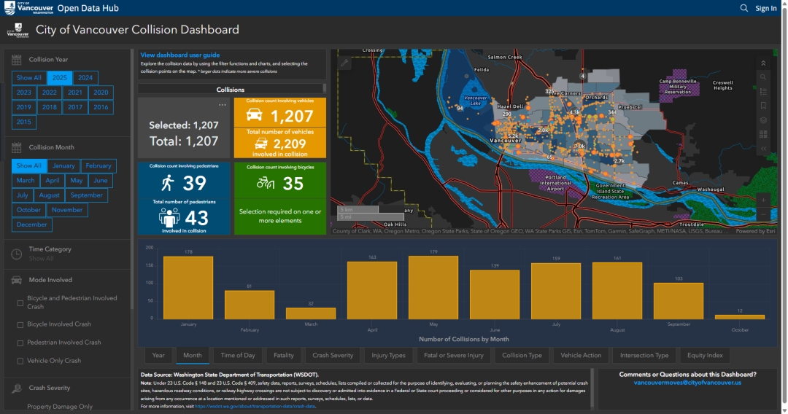Screen dimensions: 788x414
Task: Show the map layers panel
Action: [763, 120]
